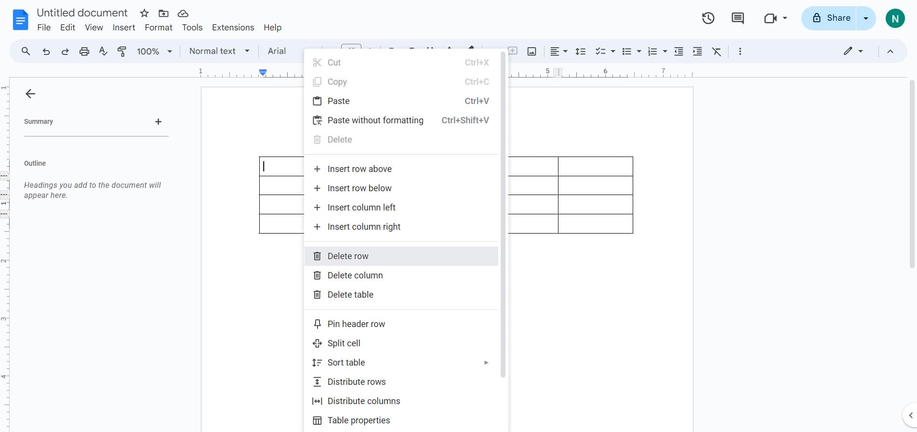Expand the Sort table submenu

(x=486, y=363)
